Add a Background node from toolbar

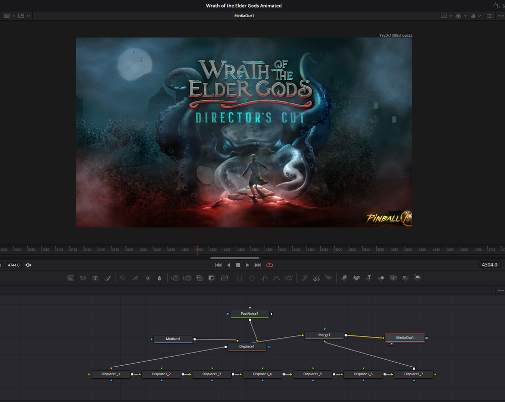tap(71, 278)
